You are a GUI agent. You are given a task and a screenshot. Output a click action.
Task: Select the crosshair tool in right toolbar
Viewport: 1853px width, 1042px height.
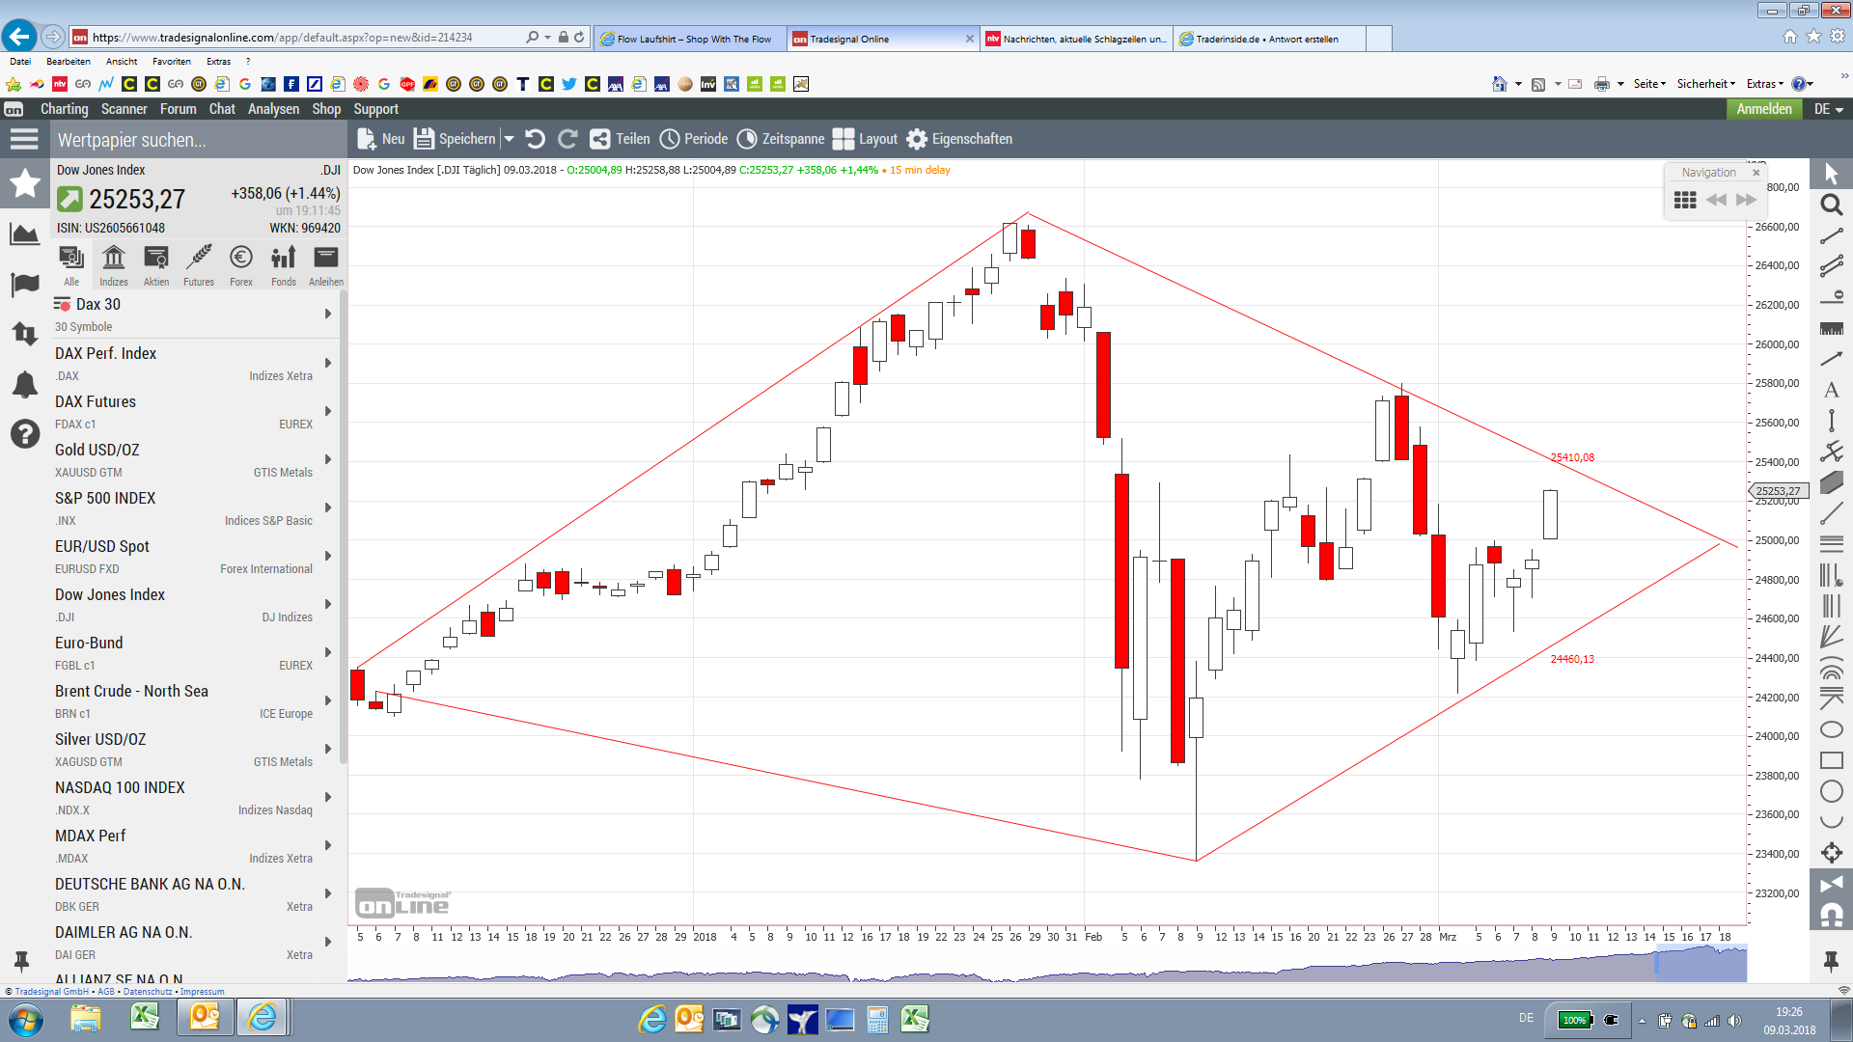pos(1831,853)
